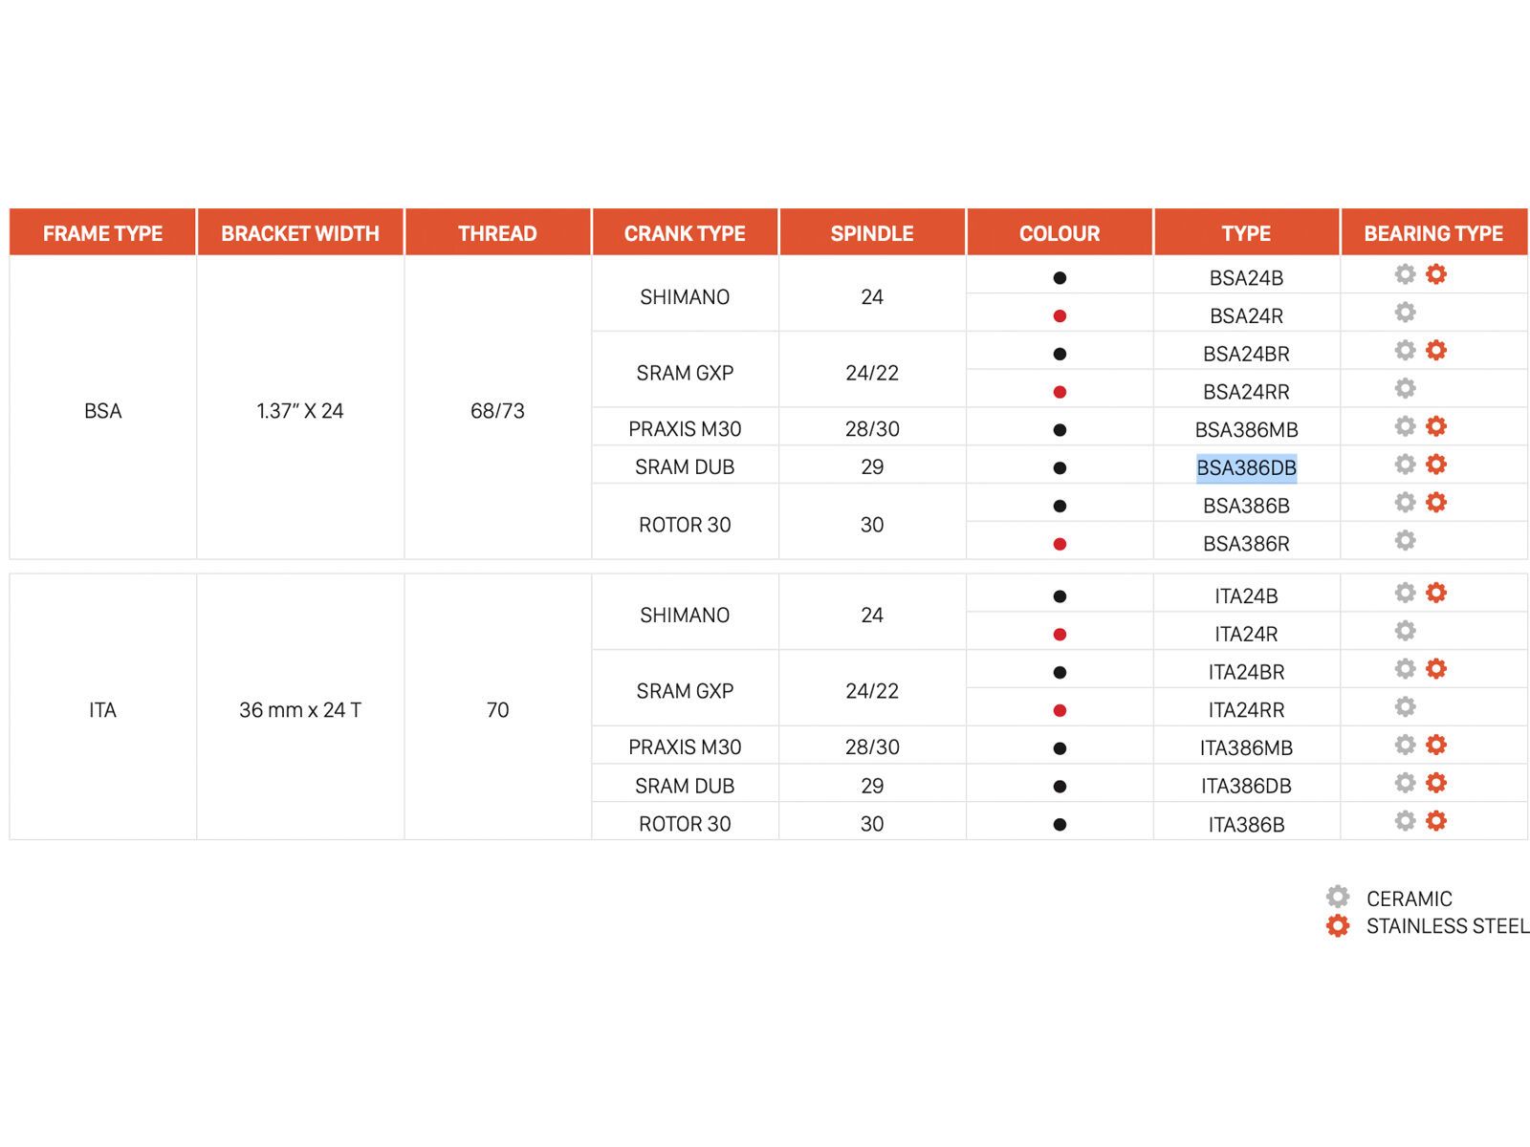This screenshot has height=1147, width=1530.
Task: Click the highlighted BSA386DB type code
Action: [1246, 468]
